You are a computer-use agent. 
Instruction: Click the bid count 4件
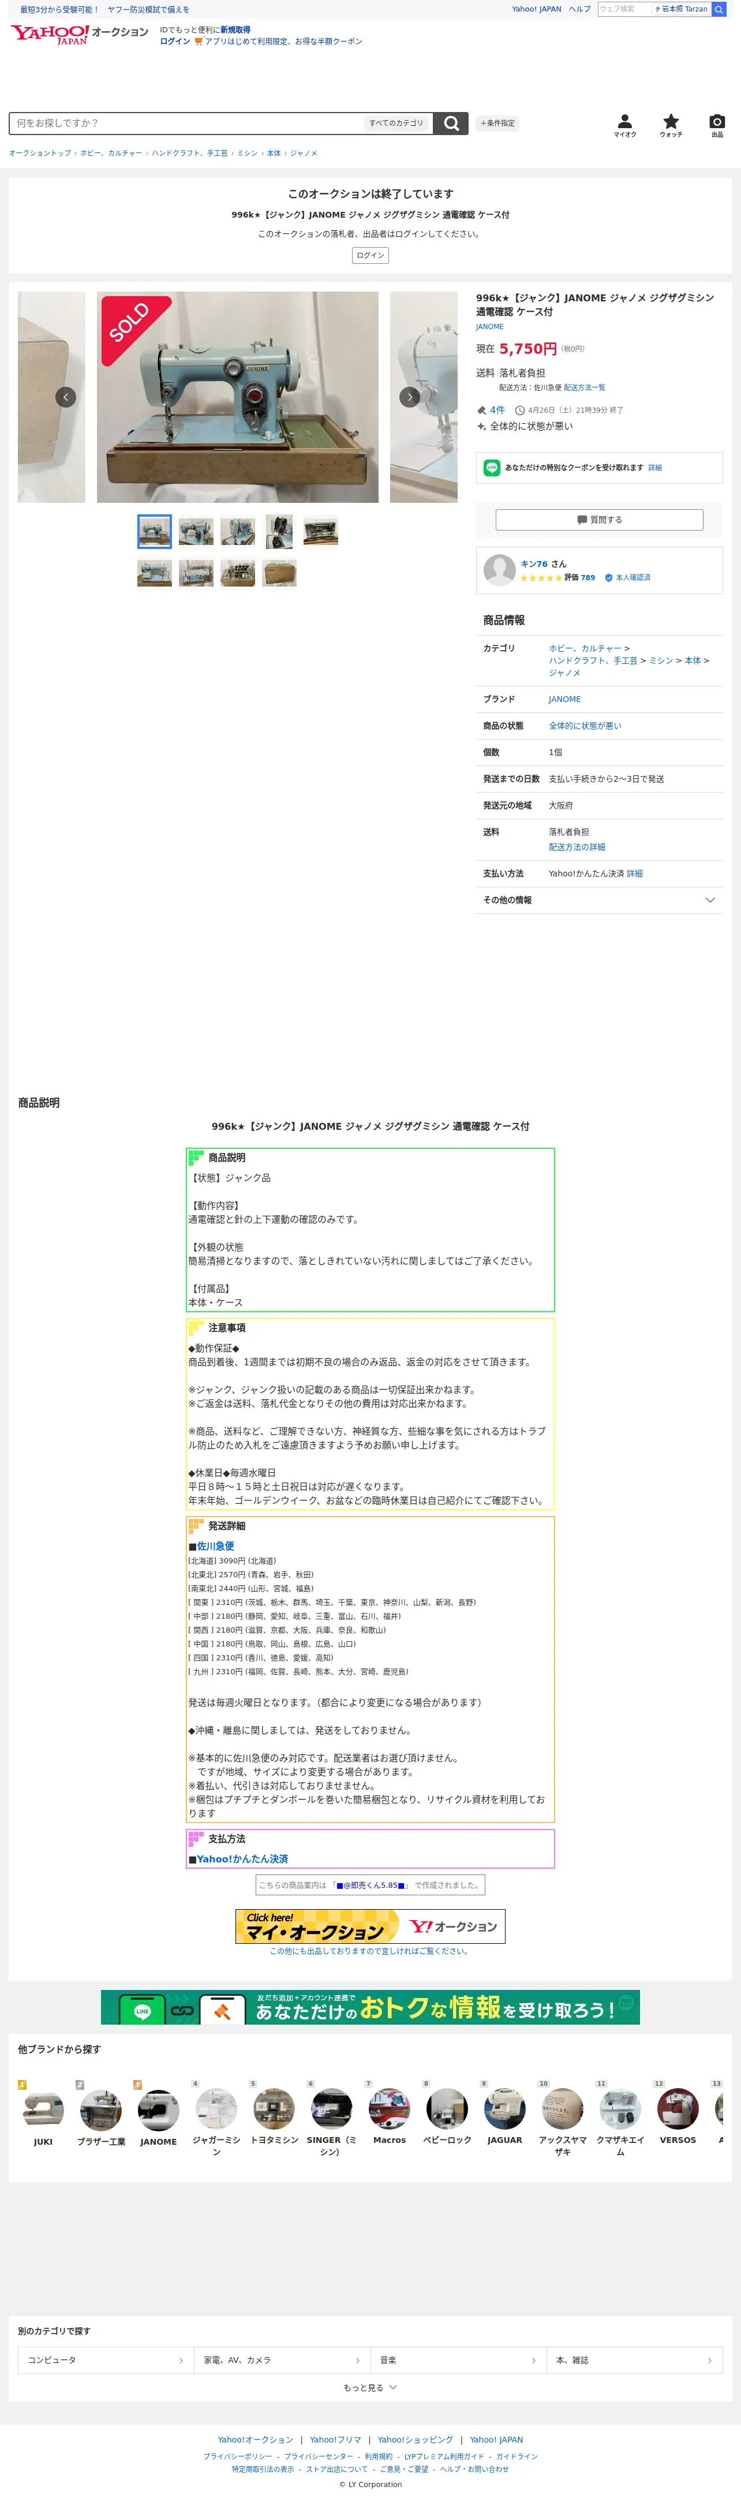[x=496, y=410]
